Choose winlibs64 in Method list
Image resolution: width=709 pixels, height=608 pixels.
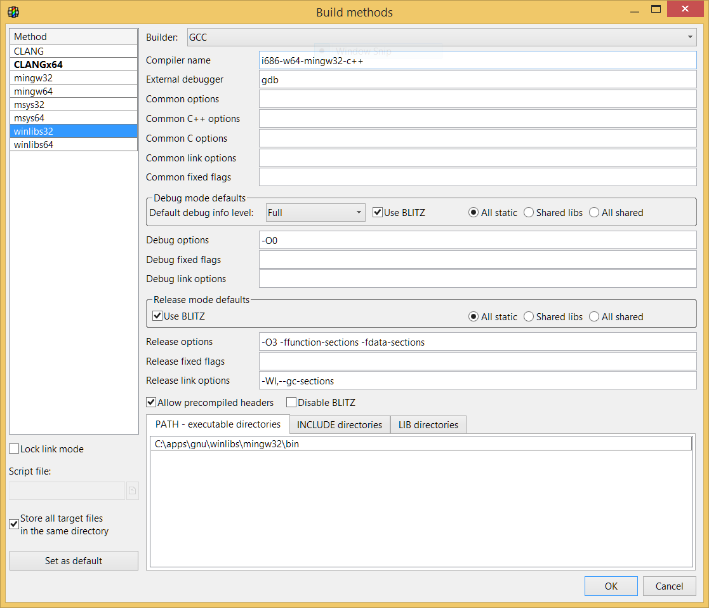73,144
